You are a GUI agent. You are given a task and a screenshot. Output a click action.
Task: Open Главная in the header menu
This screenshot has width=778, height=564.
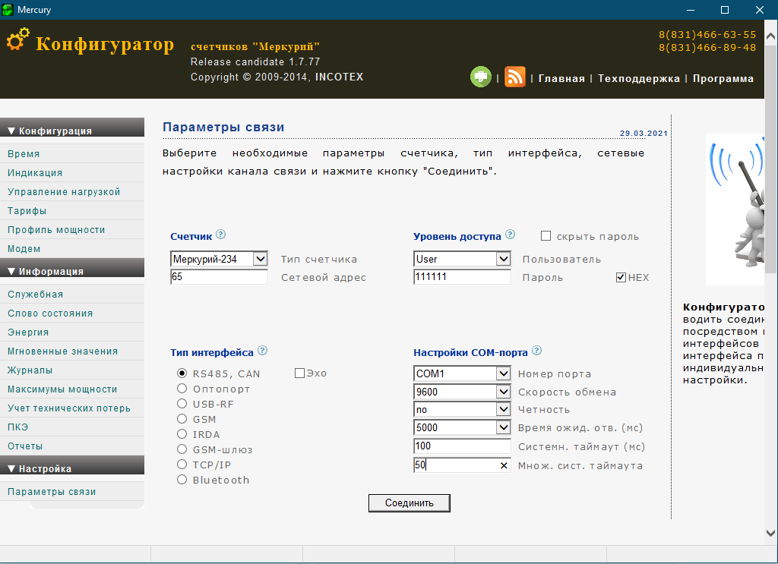561,78
